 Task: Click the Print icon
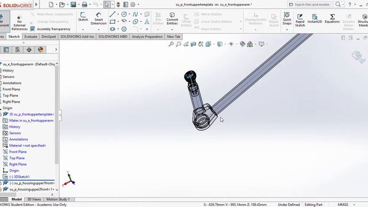[85, 5]
